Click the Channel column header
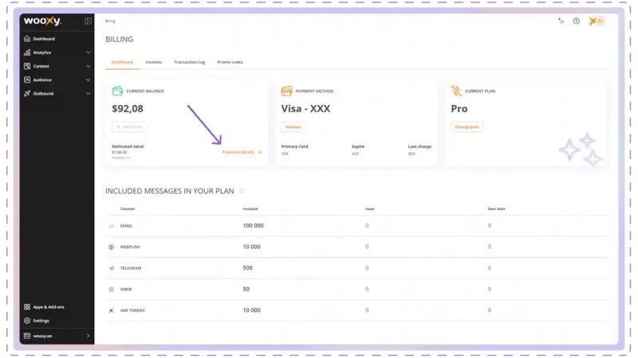 click(x=128, y=209)
